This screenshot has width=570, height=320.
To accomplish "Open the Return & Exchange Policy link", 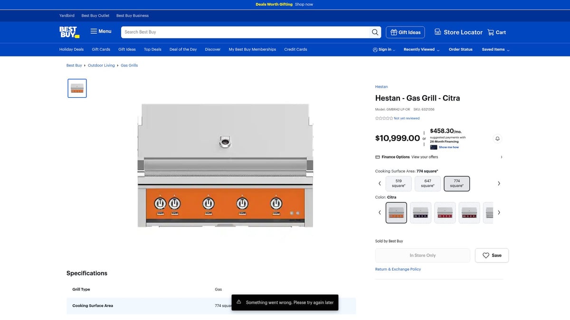I will click(x=398, y=269).
